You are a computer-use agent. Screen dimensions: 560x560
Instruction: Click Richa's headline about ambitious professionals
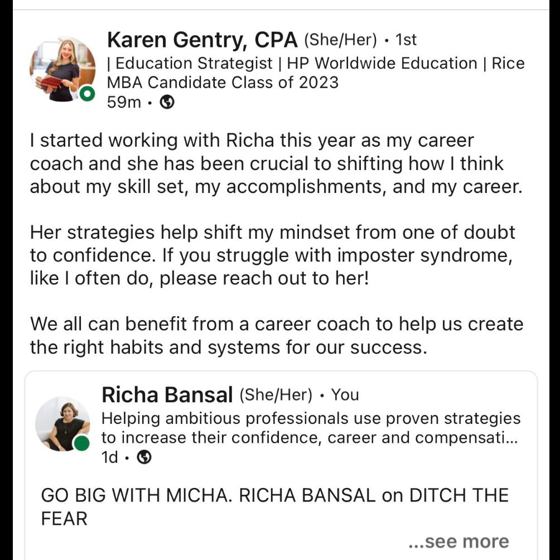point(311,428)
